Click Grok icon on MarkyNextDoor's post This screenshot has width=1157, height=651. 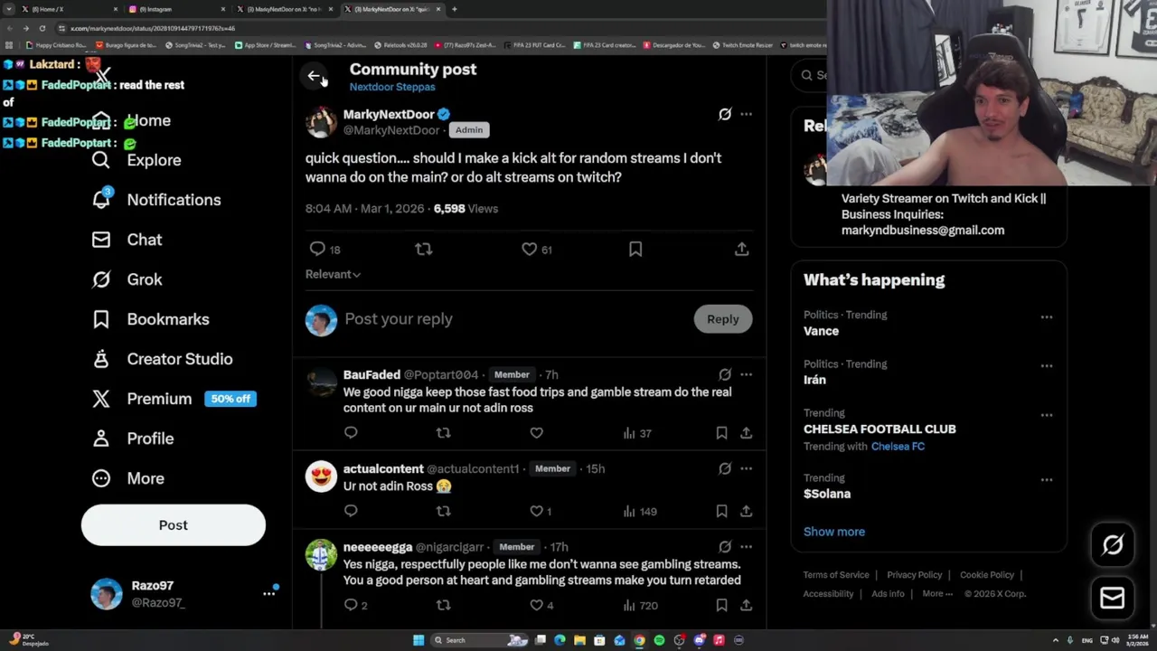click(725, 114)
